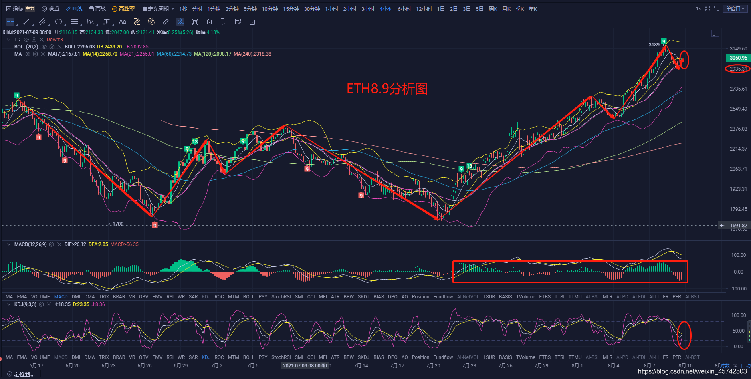Toggle the % percentage scale option
The height and width of the screenshot is (379, 751).
pos(735,365)
